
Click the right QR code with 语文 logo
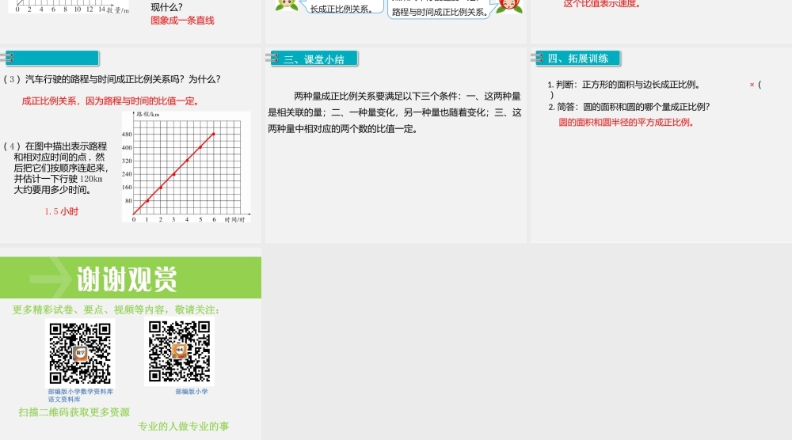pos(180,351)
